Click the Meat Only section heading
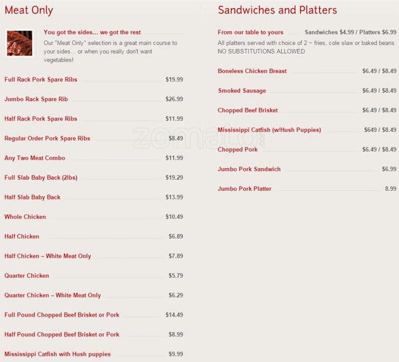Viewport: 399px width, 362px height. point(29,10)
